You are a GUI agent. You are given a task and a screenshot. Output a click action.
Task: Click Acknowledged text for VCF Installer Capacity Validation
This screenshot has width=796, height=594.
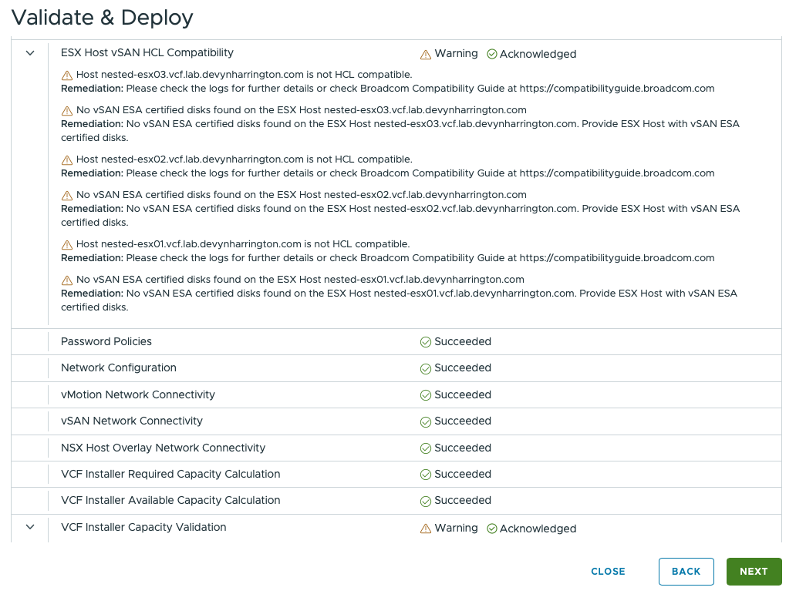click(x=538, y=529)
